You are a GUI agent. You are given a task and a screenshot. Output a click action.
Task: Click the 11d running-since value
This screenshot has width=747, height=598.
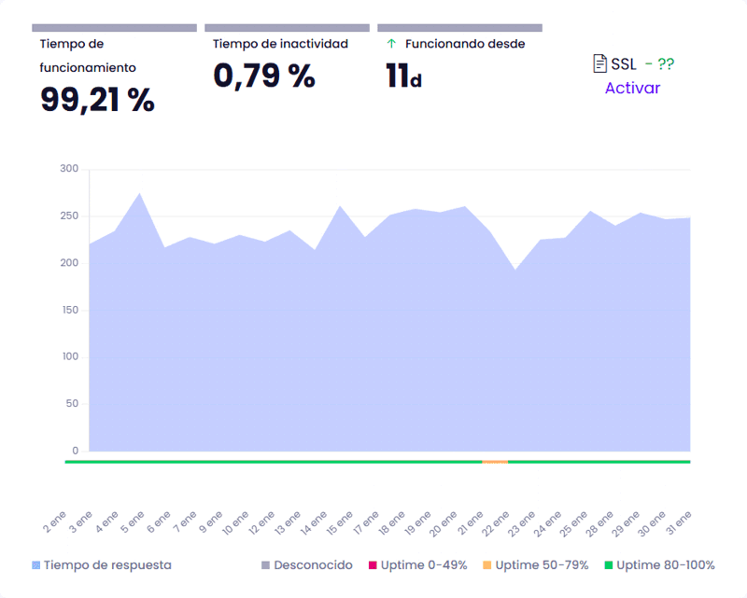point(403,76)
